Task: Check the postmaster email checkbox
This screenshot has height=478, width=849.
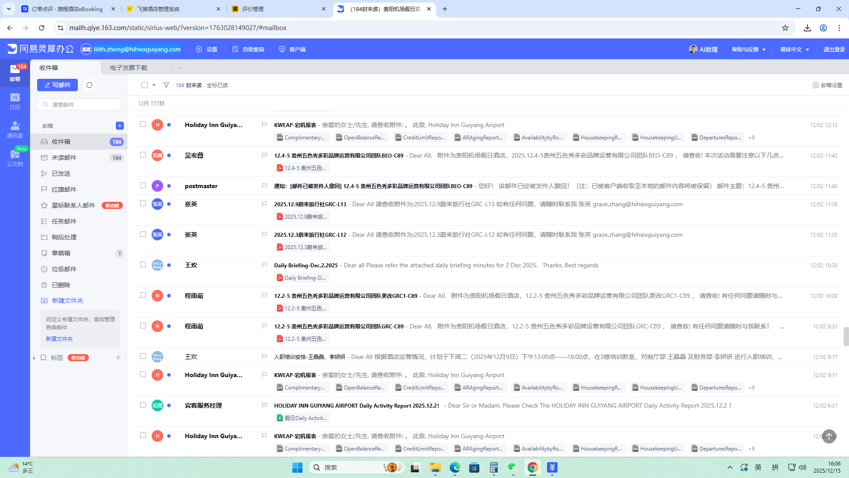Action: pyautogui.click(x=143, y=185)
